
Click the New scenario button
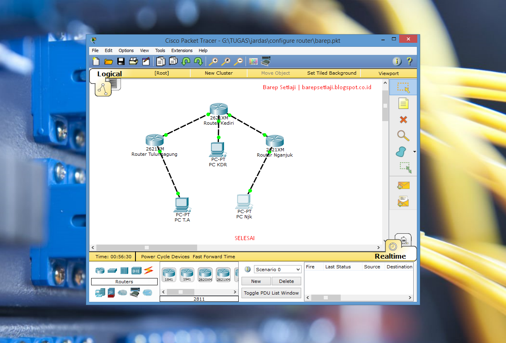click(256, 281)
